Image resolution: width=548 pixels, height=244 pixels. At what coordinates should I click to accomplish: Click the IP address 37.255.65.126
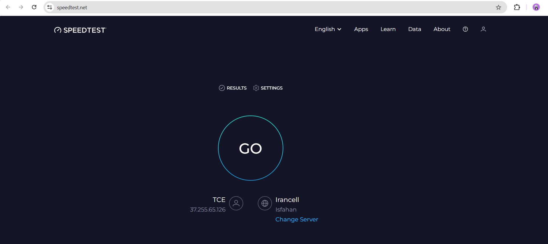point(208,210)
